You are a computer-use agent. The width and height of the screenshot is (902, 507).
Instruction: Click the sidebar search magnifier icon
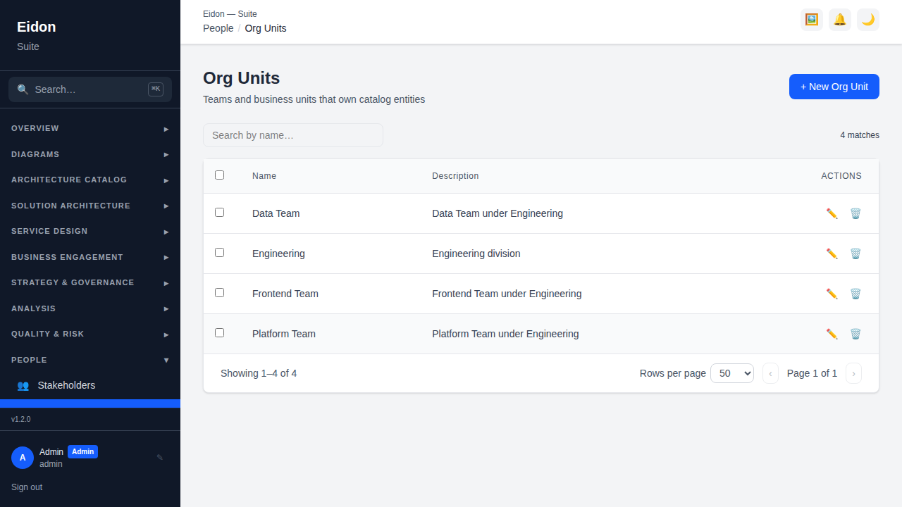pos(23,89)
